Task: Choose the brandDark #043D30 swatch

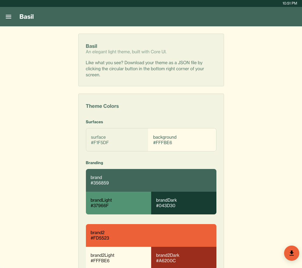Action: pyautogui.click(x=184, y=203)
